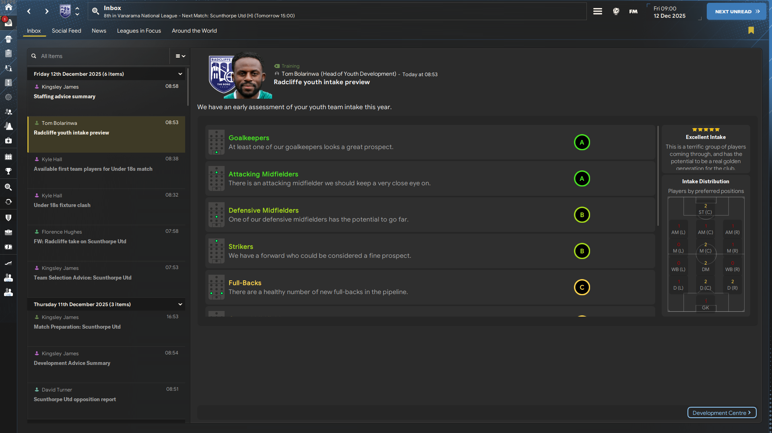Open the Home screen from the sidebar
Image resolution: width=772 pixels, height=433 pixels.
8,7
